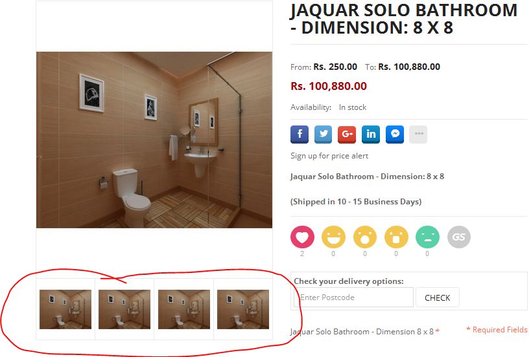Share via Facebook Messenger icon

(395, 135)
